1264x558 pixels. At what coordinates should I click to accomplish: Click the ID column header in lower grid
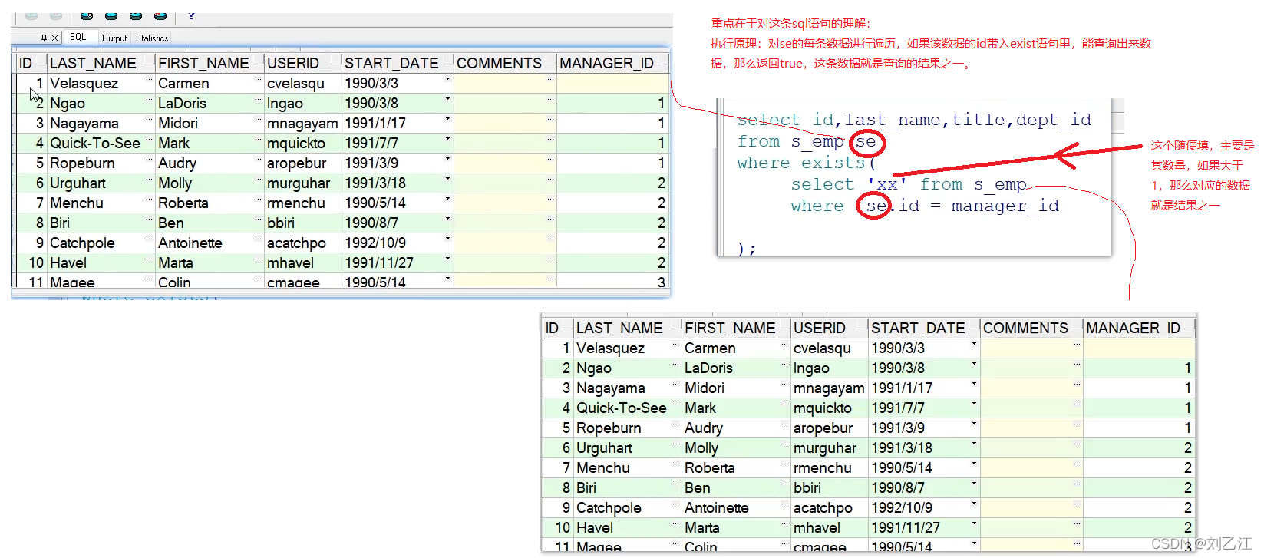tap(558, 328)
